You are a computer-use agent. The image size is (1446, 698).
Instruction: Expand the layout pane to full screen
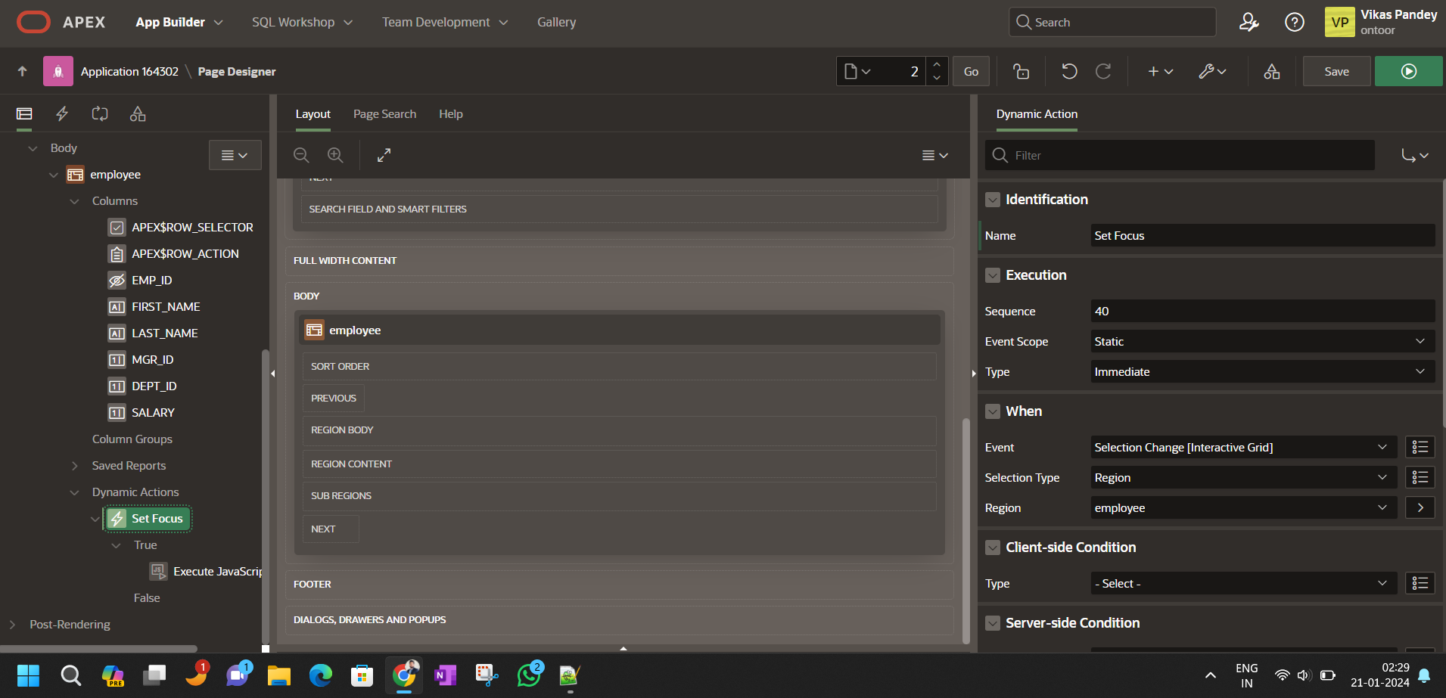(x=384, y=155)
